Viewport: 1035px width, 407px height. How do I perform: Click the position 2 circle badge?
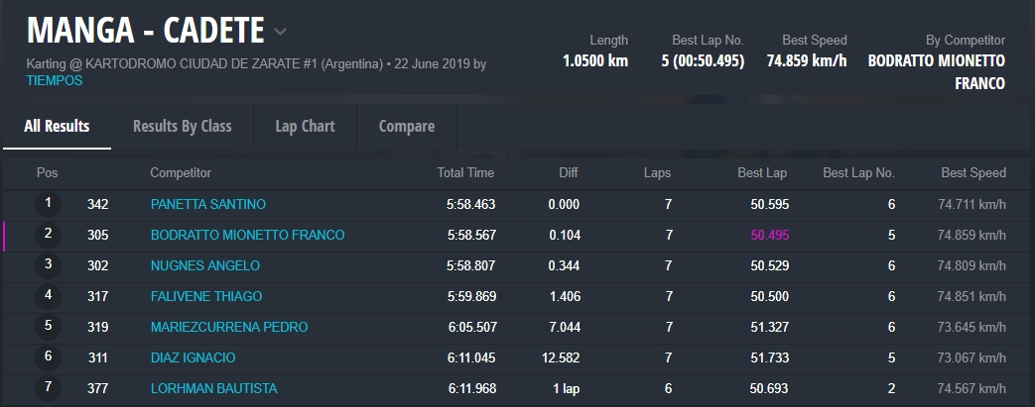coord(48,235)
